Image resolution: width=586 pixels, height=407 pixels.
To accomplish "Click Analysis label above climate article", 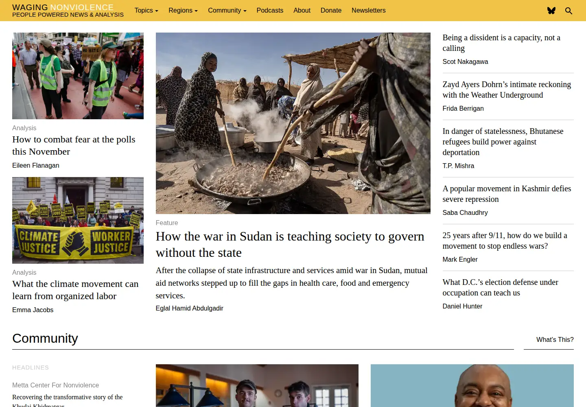I will 24,272.
